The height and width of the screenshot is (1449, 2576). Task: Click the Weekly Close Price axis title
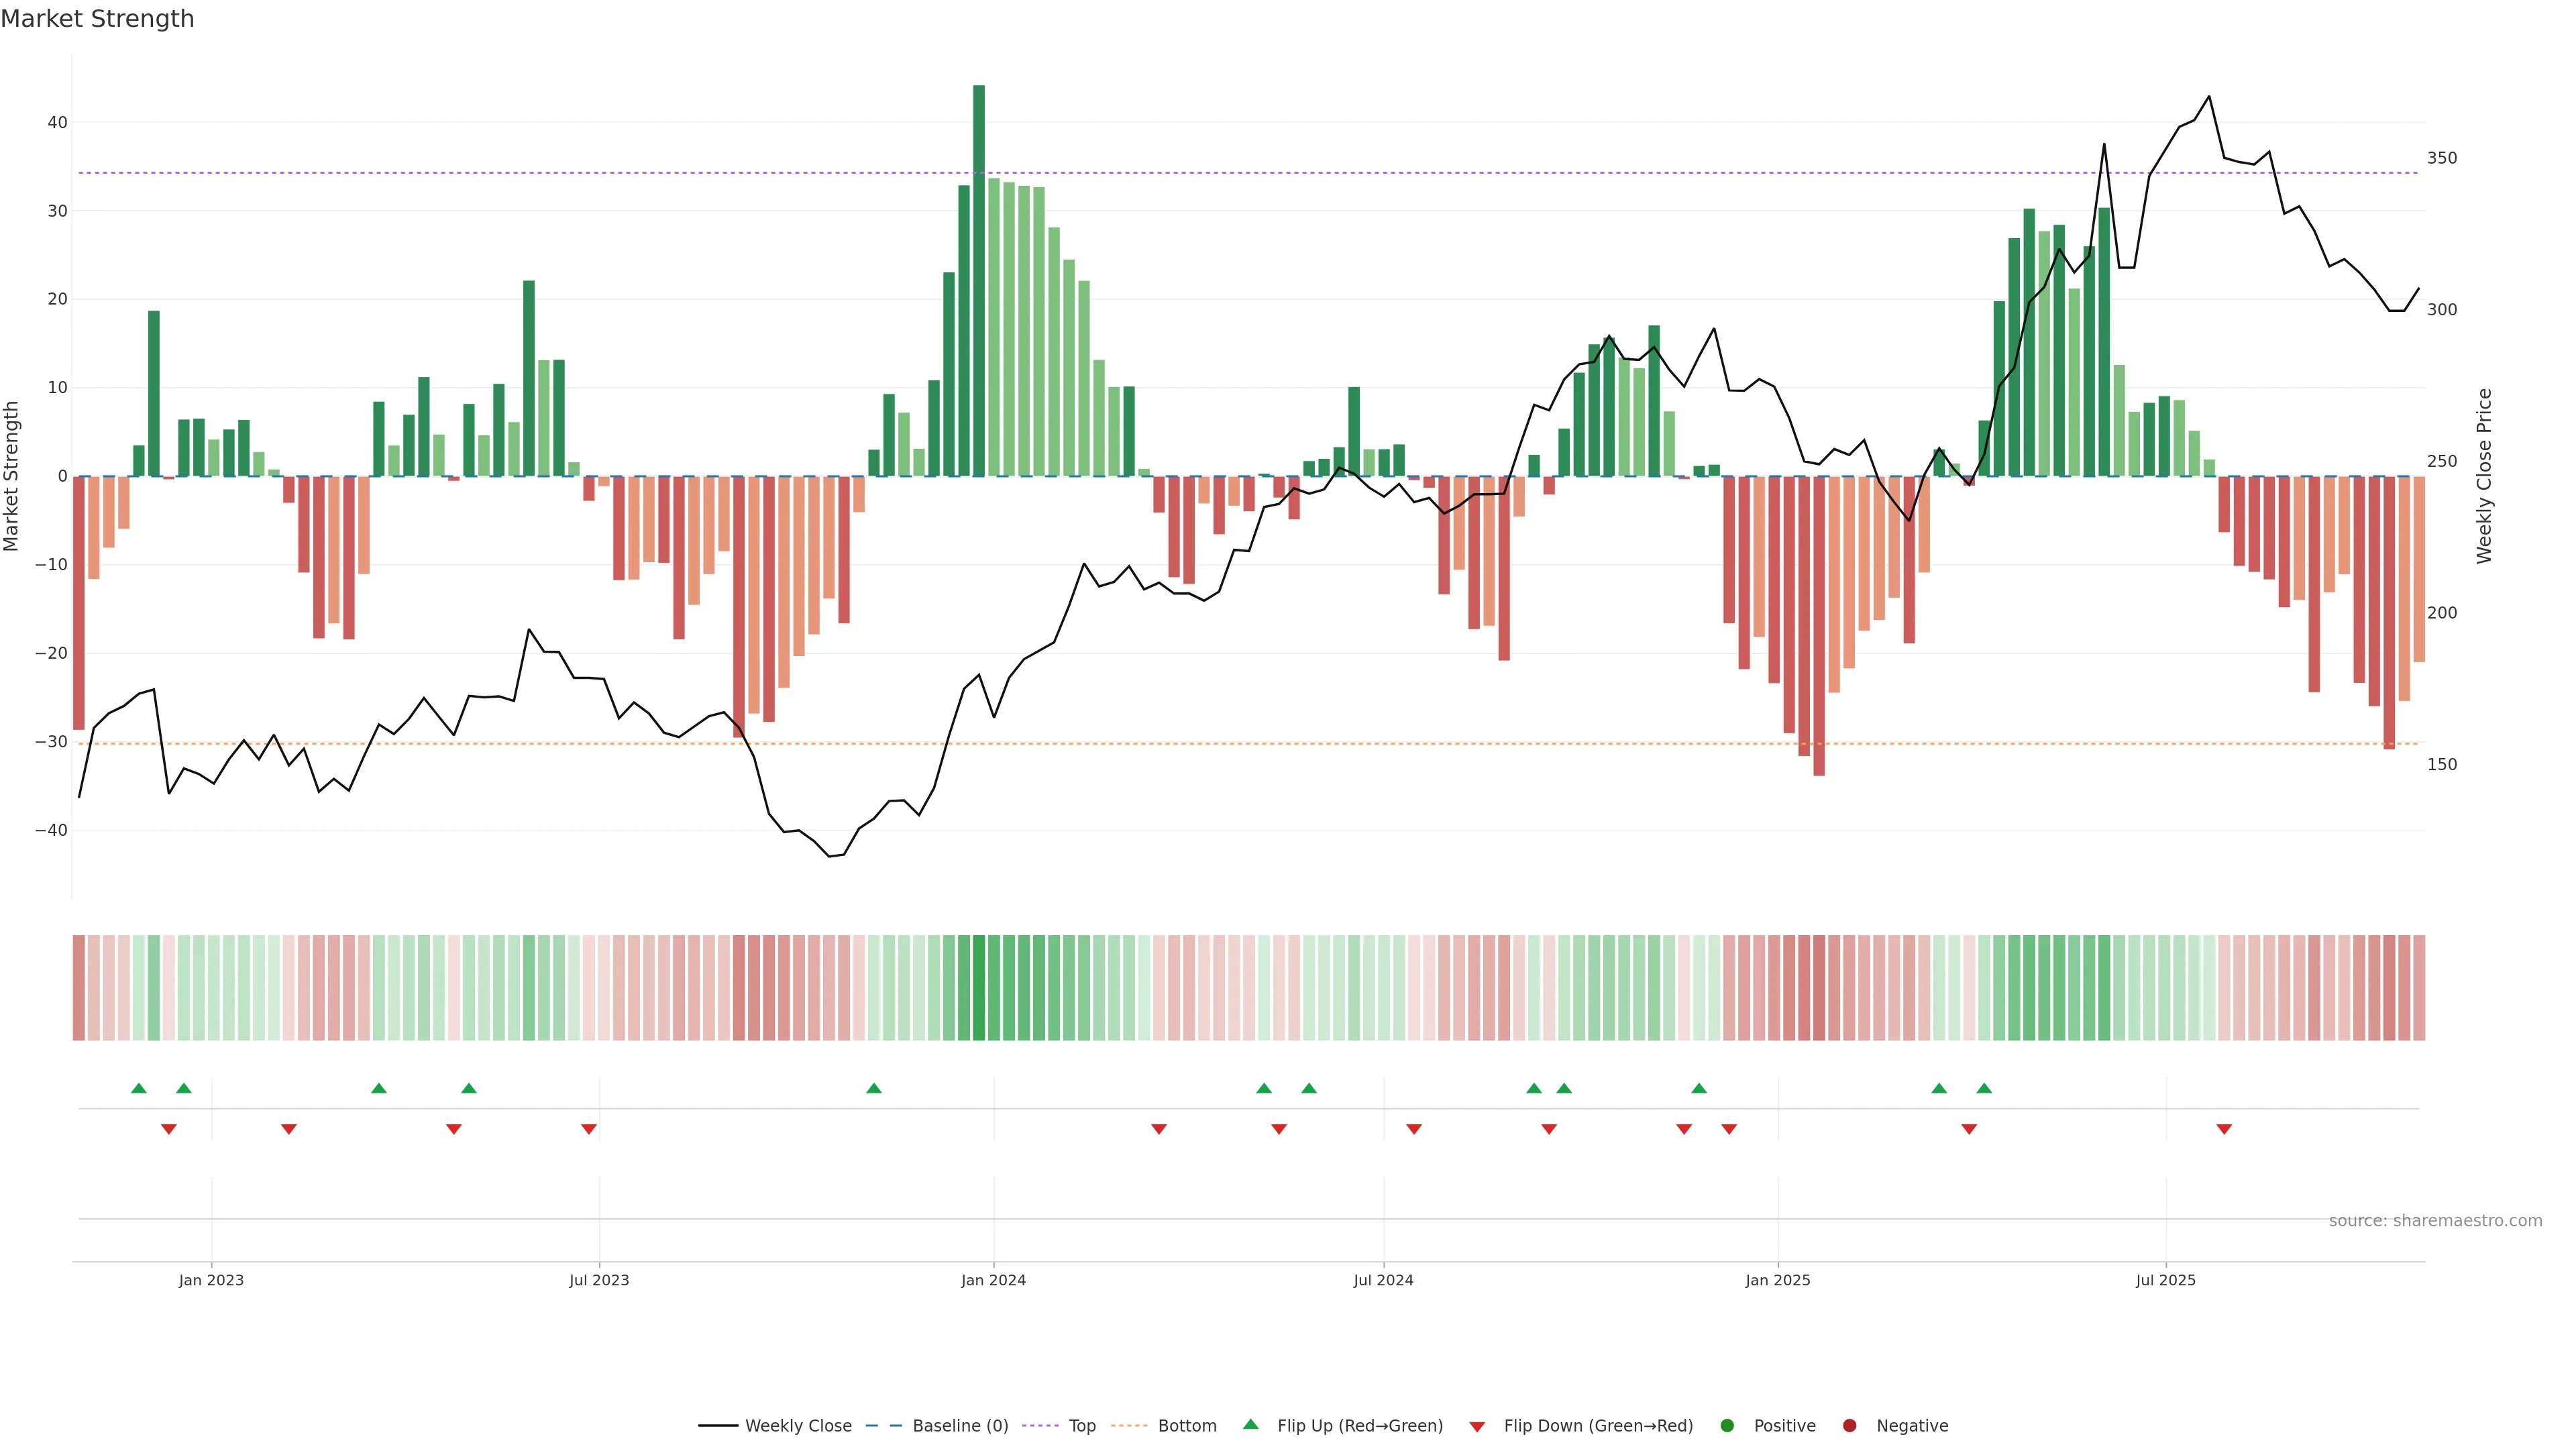coord(2484,476)
